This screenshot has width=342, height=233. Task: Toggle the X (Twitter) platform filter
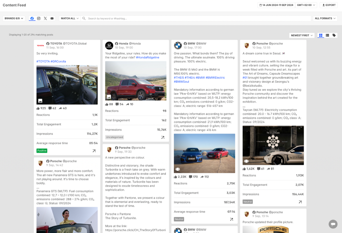pyautogui.click(x=45, y=18)
